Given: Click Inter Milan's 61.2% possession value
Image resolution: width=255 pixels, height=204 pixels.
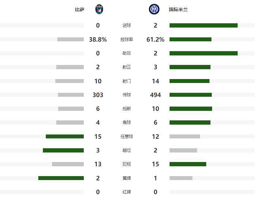Looking at the screenshot, I should [x=155, y=39].
